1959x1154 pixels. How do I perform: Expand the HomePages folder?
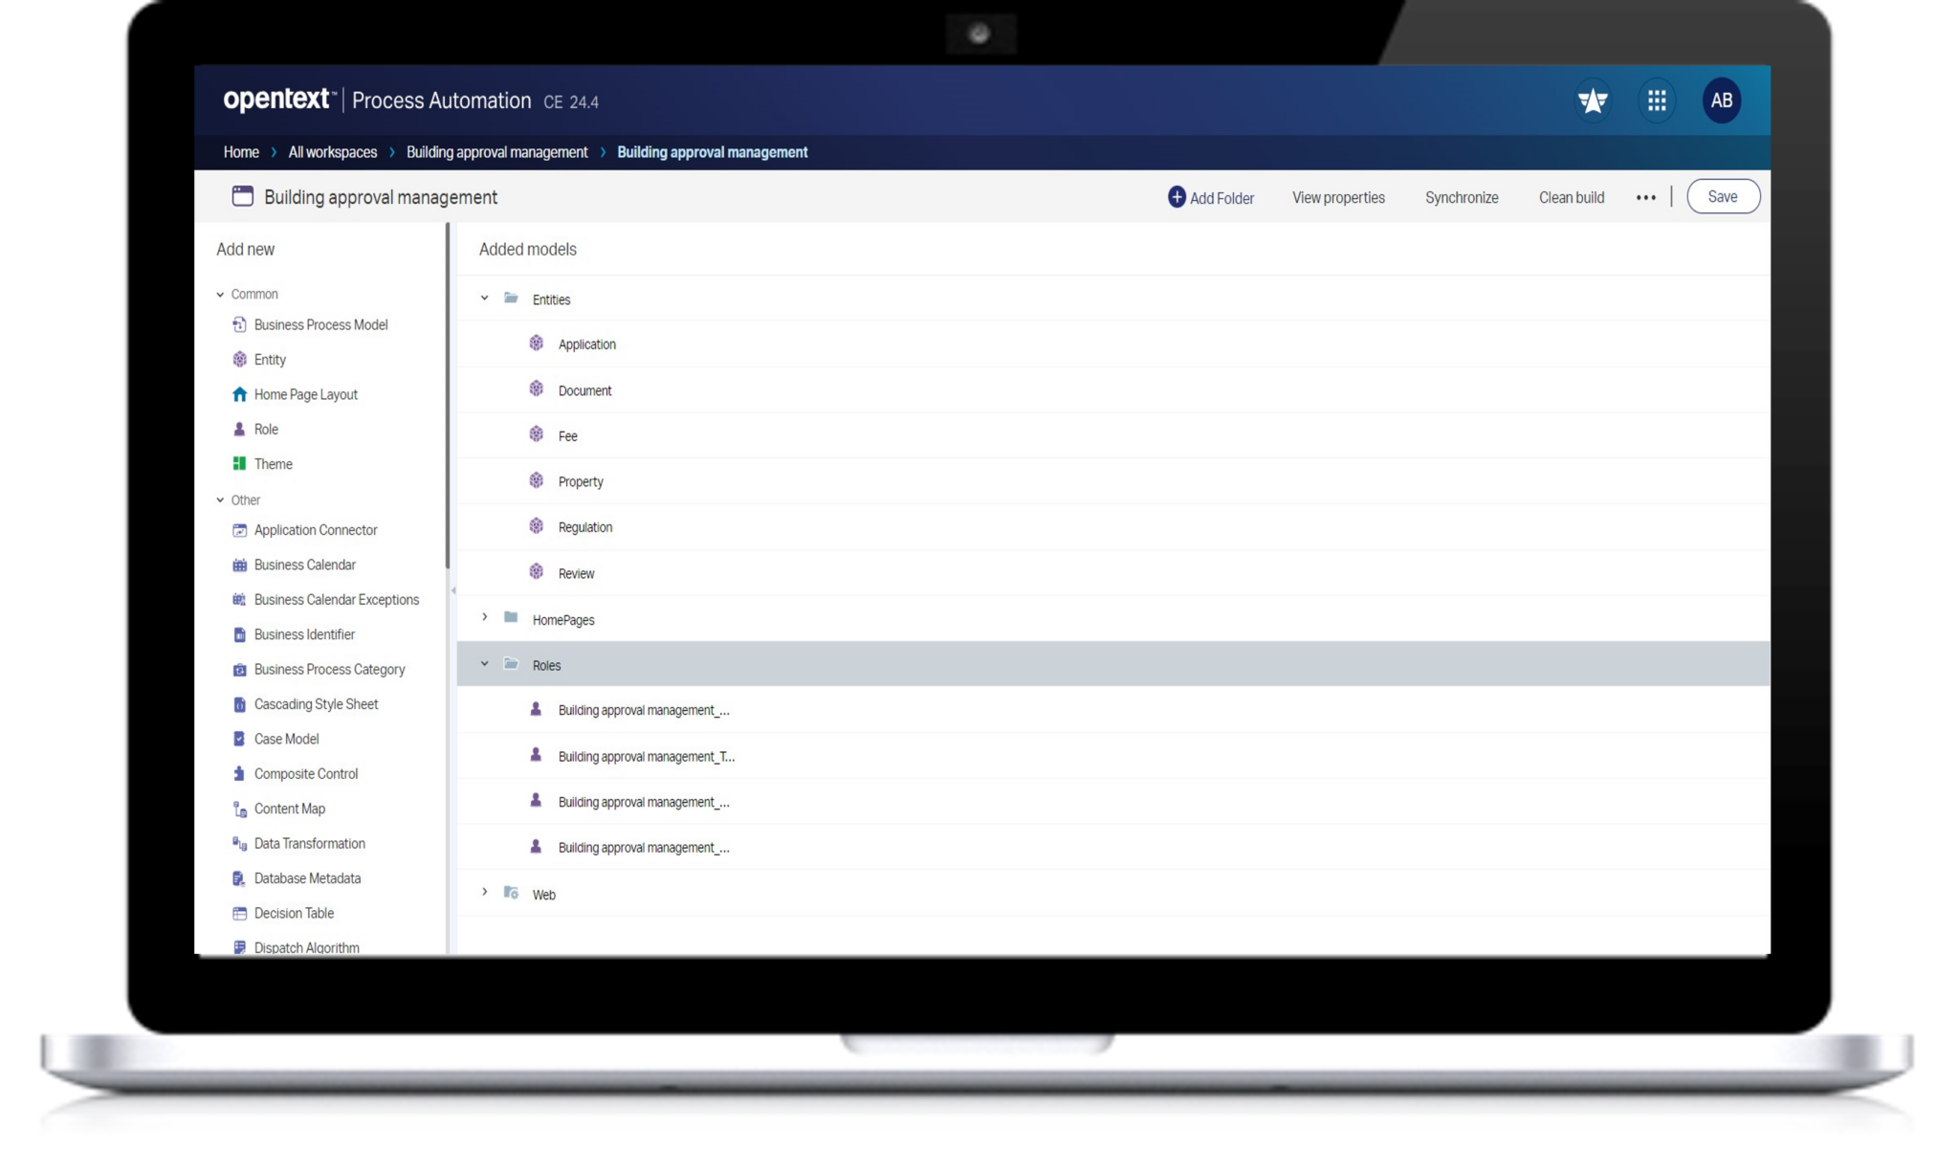click(x=484, y=617)
